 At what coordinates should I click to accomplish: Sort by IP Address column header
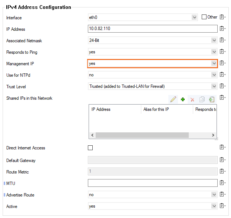coord(115,109)
